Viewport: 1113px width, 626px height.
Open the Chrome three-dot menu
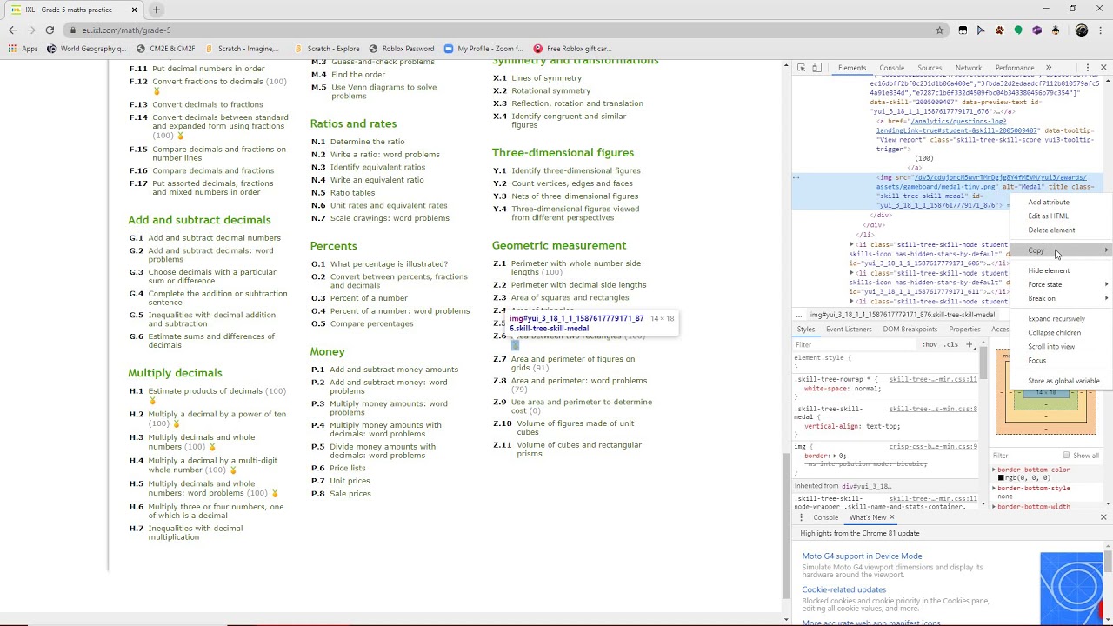coord(1102,30)
